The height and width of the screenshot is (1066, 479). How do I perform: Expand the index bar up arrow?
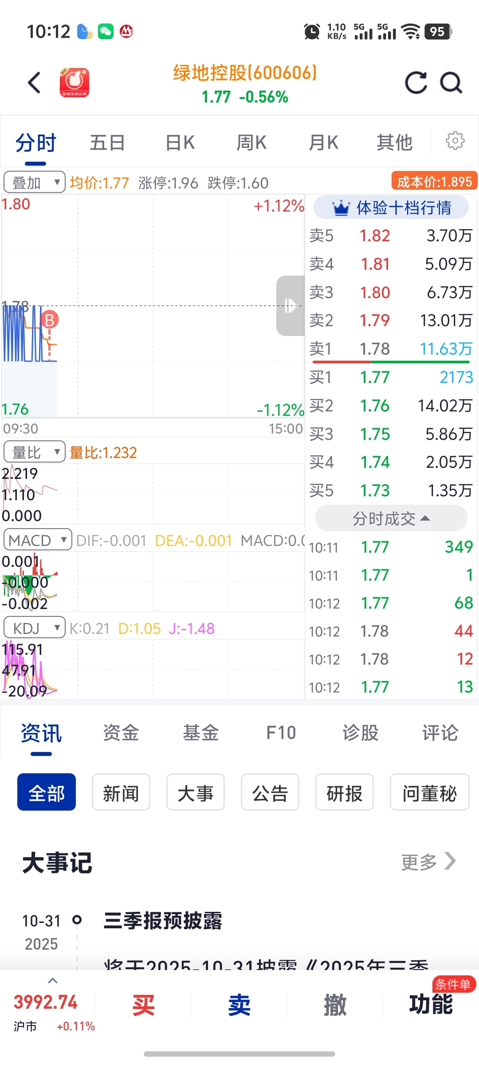(x=53, y=981)
